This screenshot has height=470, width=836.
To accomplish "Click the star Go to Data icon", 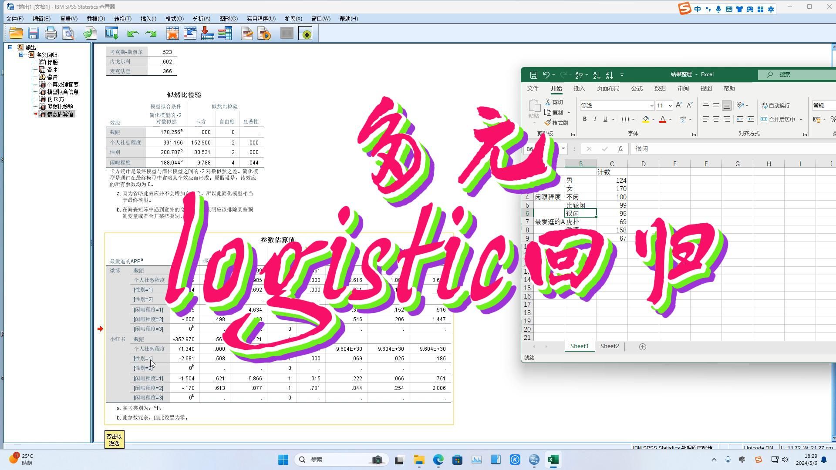I will [x=172, y=34].
